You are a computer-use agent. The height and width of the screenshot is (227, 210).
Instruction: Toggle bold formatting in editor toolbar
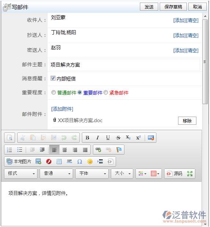click(87, 138)
